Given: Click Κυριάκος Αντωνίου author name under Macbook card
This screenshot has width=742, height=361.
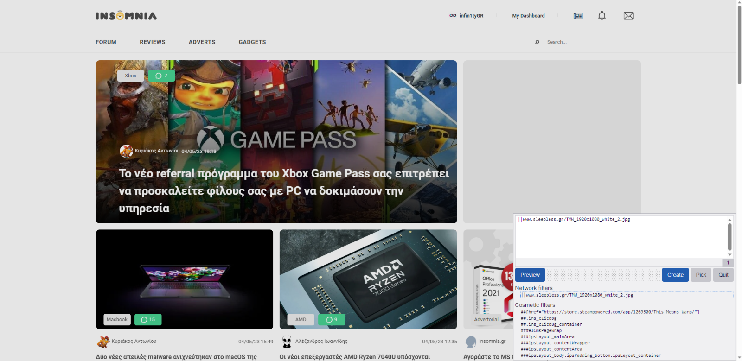Looking at the screenshot, I should (134, 342).
